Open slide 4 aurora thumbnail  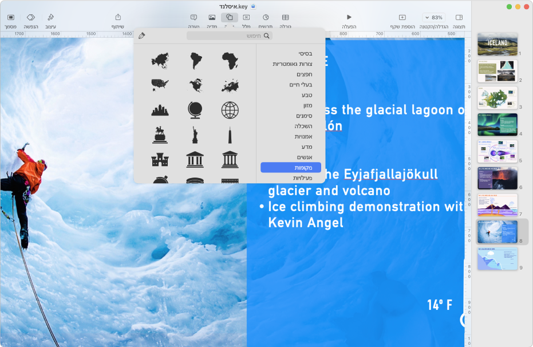coord(498,125)
